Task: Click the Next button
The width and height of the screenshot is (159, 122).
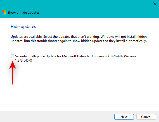Action: [124, 117]
